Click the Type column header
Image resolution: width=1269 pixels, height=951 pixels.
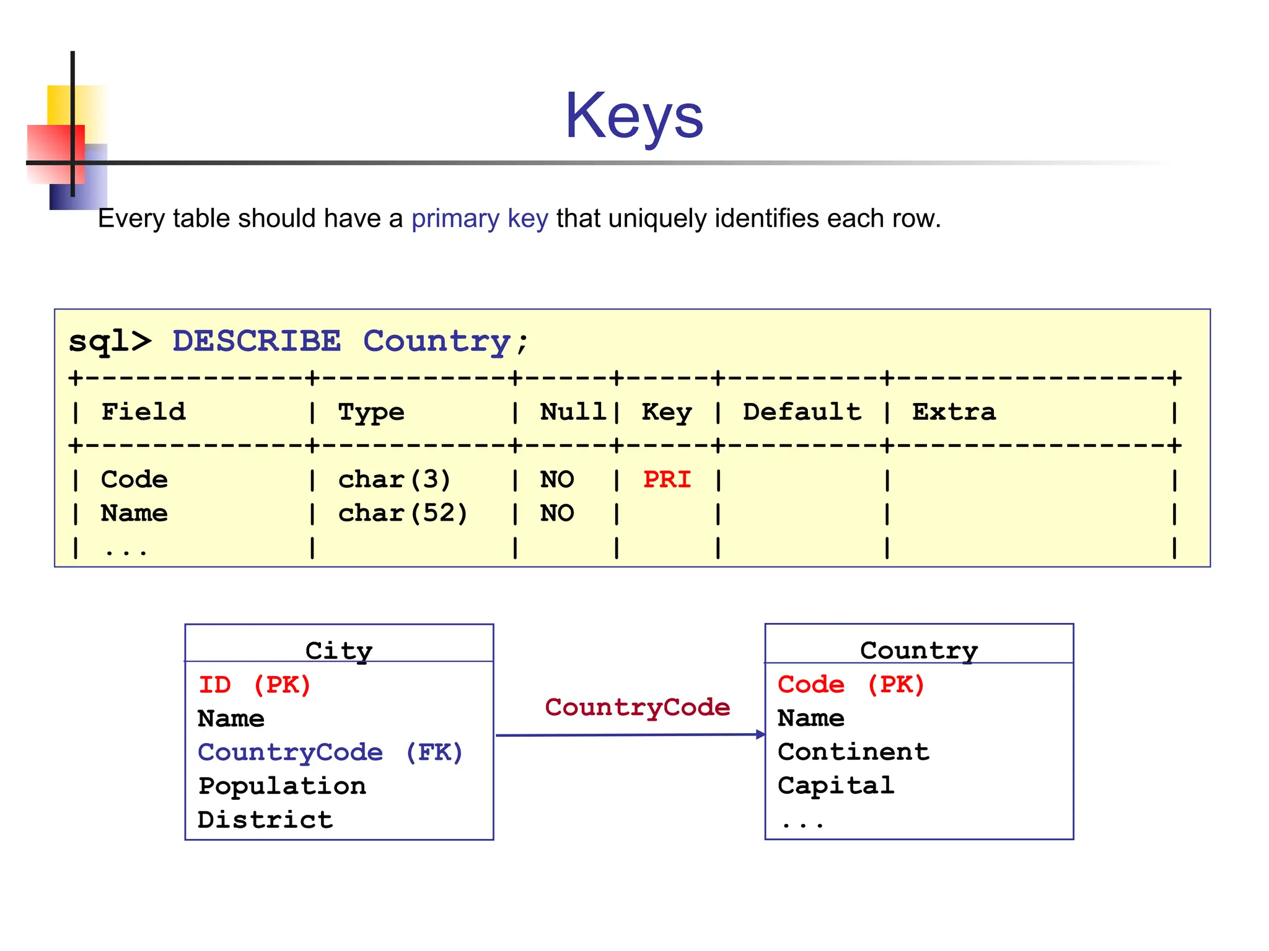coord(371,412)
